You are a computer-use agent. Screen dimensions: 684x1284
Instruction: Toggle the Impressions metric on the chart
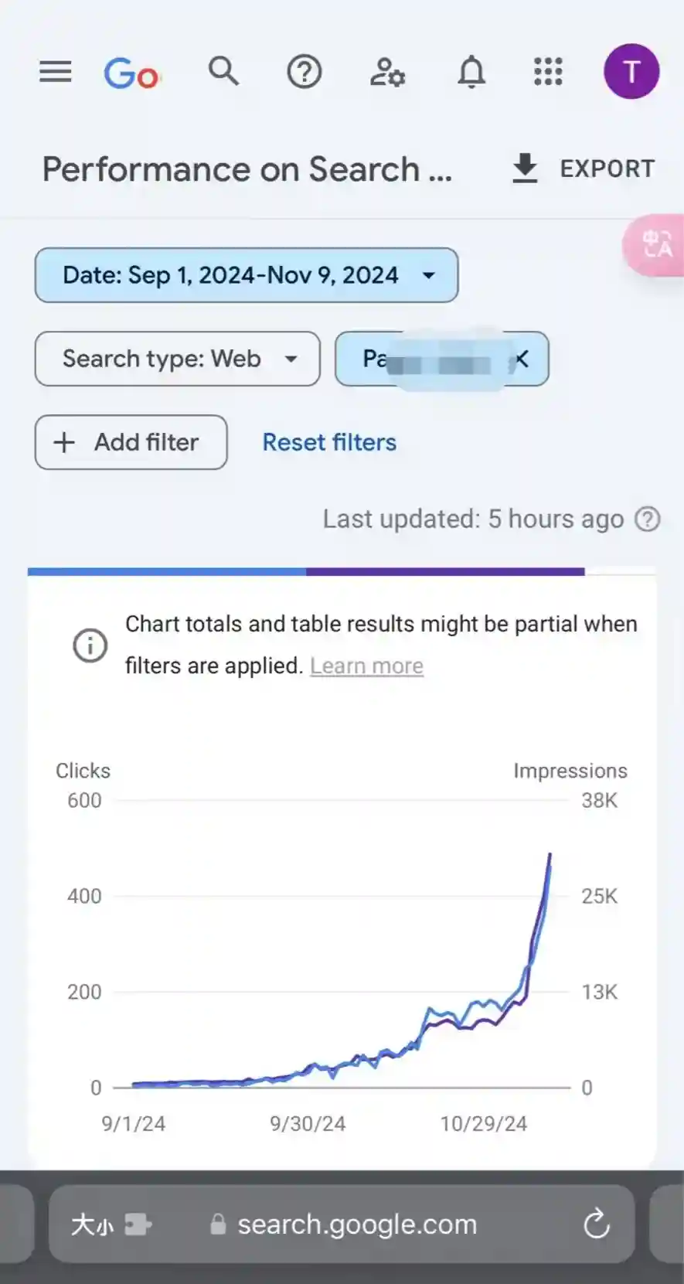(x=570, y=770)
